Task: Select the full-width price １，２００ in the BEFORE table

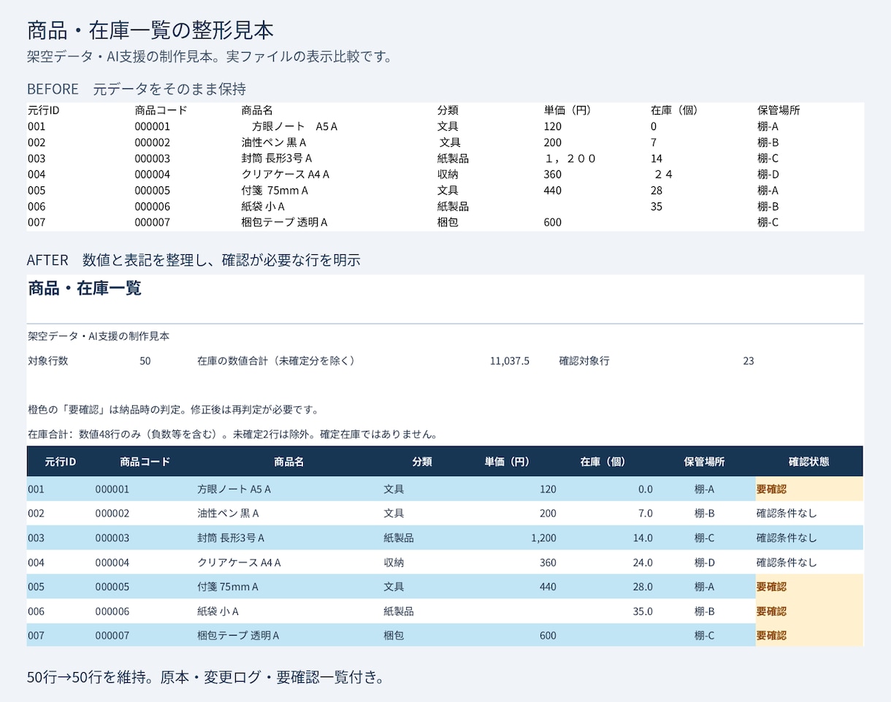Action: 570,159
